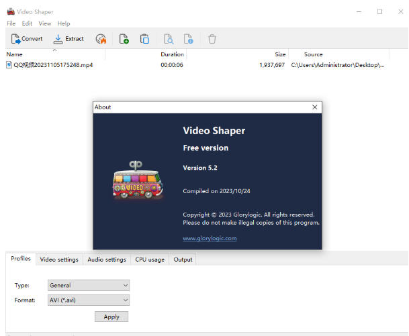This screenshot has width=409, height=336.
Task: Expand the Type dropdown showing General
Action: [89, 285]
